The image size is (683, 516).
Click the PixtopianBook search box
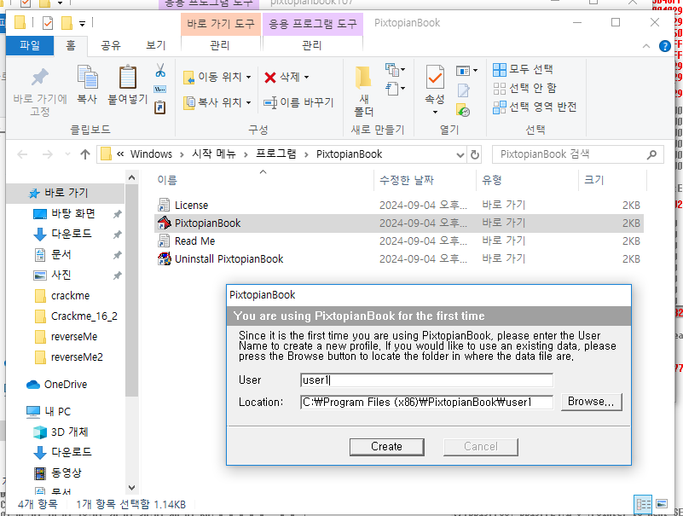pyautogui.click(x=577, y=154)
